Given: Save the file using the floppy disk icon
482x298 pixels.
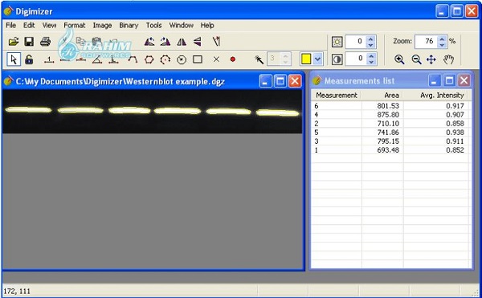Looking at the screenshot, I should 29,42.
